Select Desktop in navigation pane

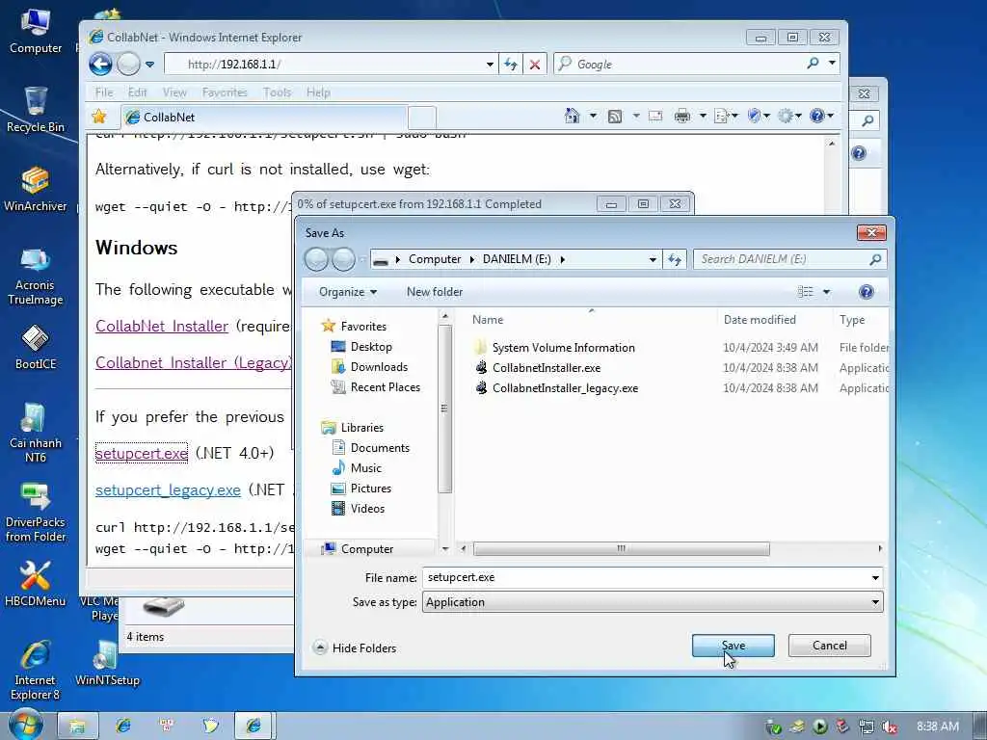[371, 347]
